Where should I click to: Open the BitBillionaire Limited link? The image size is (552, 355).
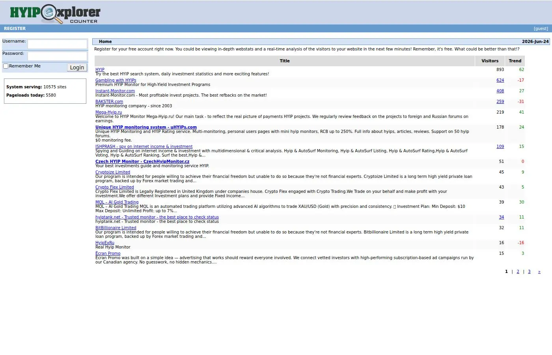[116, 228]
